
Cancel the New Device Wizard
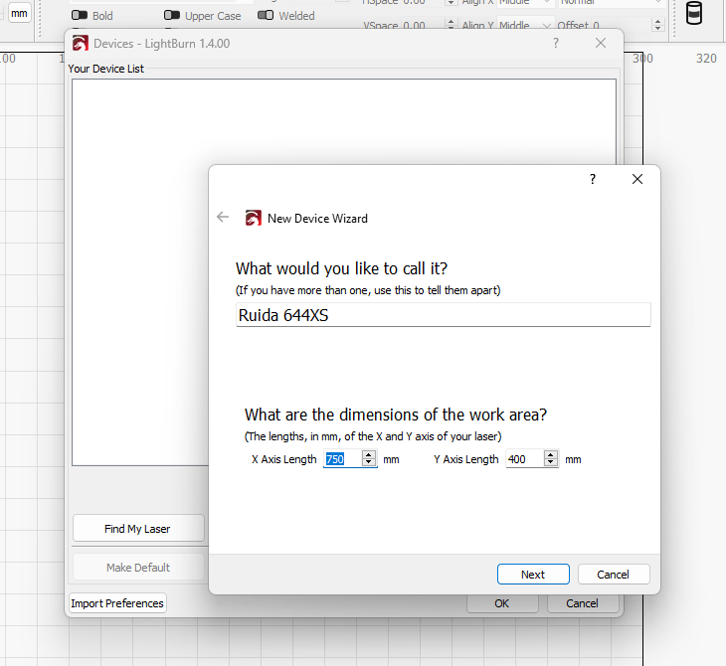(614, 575)
